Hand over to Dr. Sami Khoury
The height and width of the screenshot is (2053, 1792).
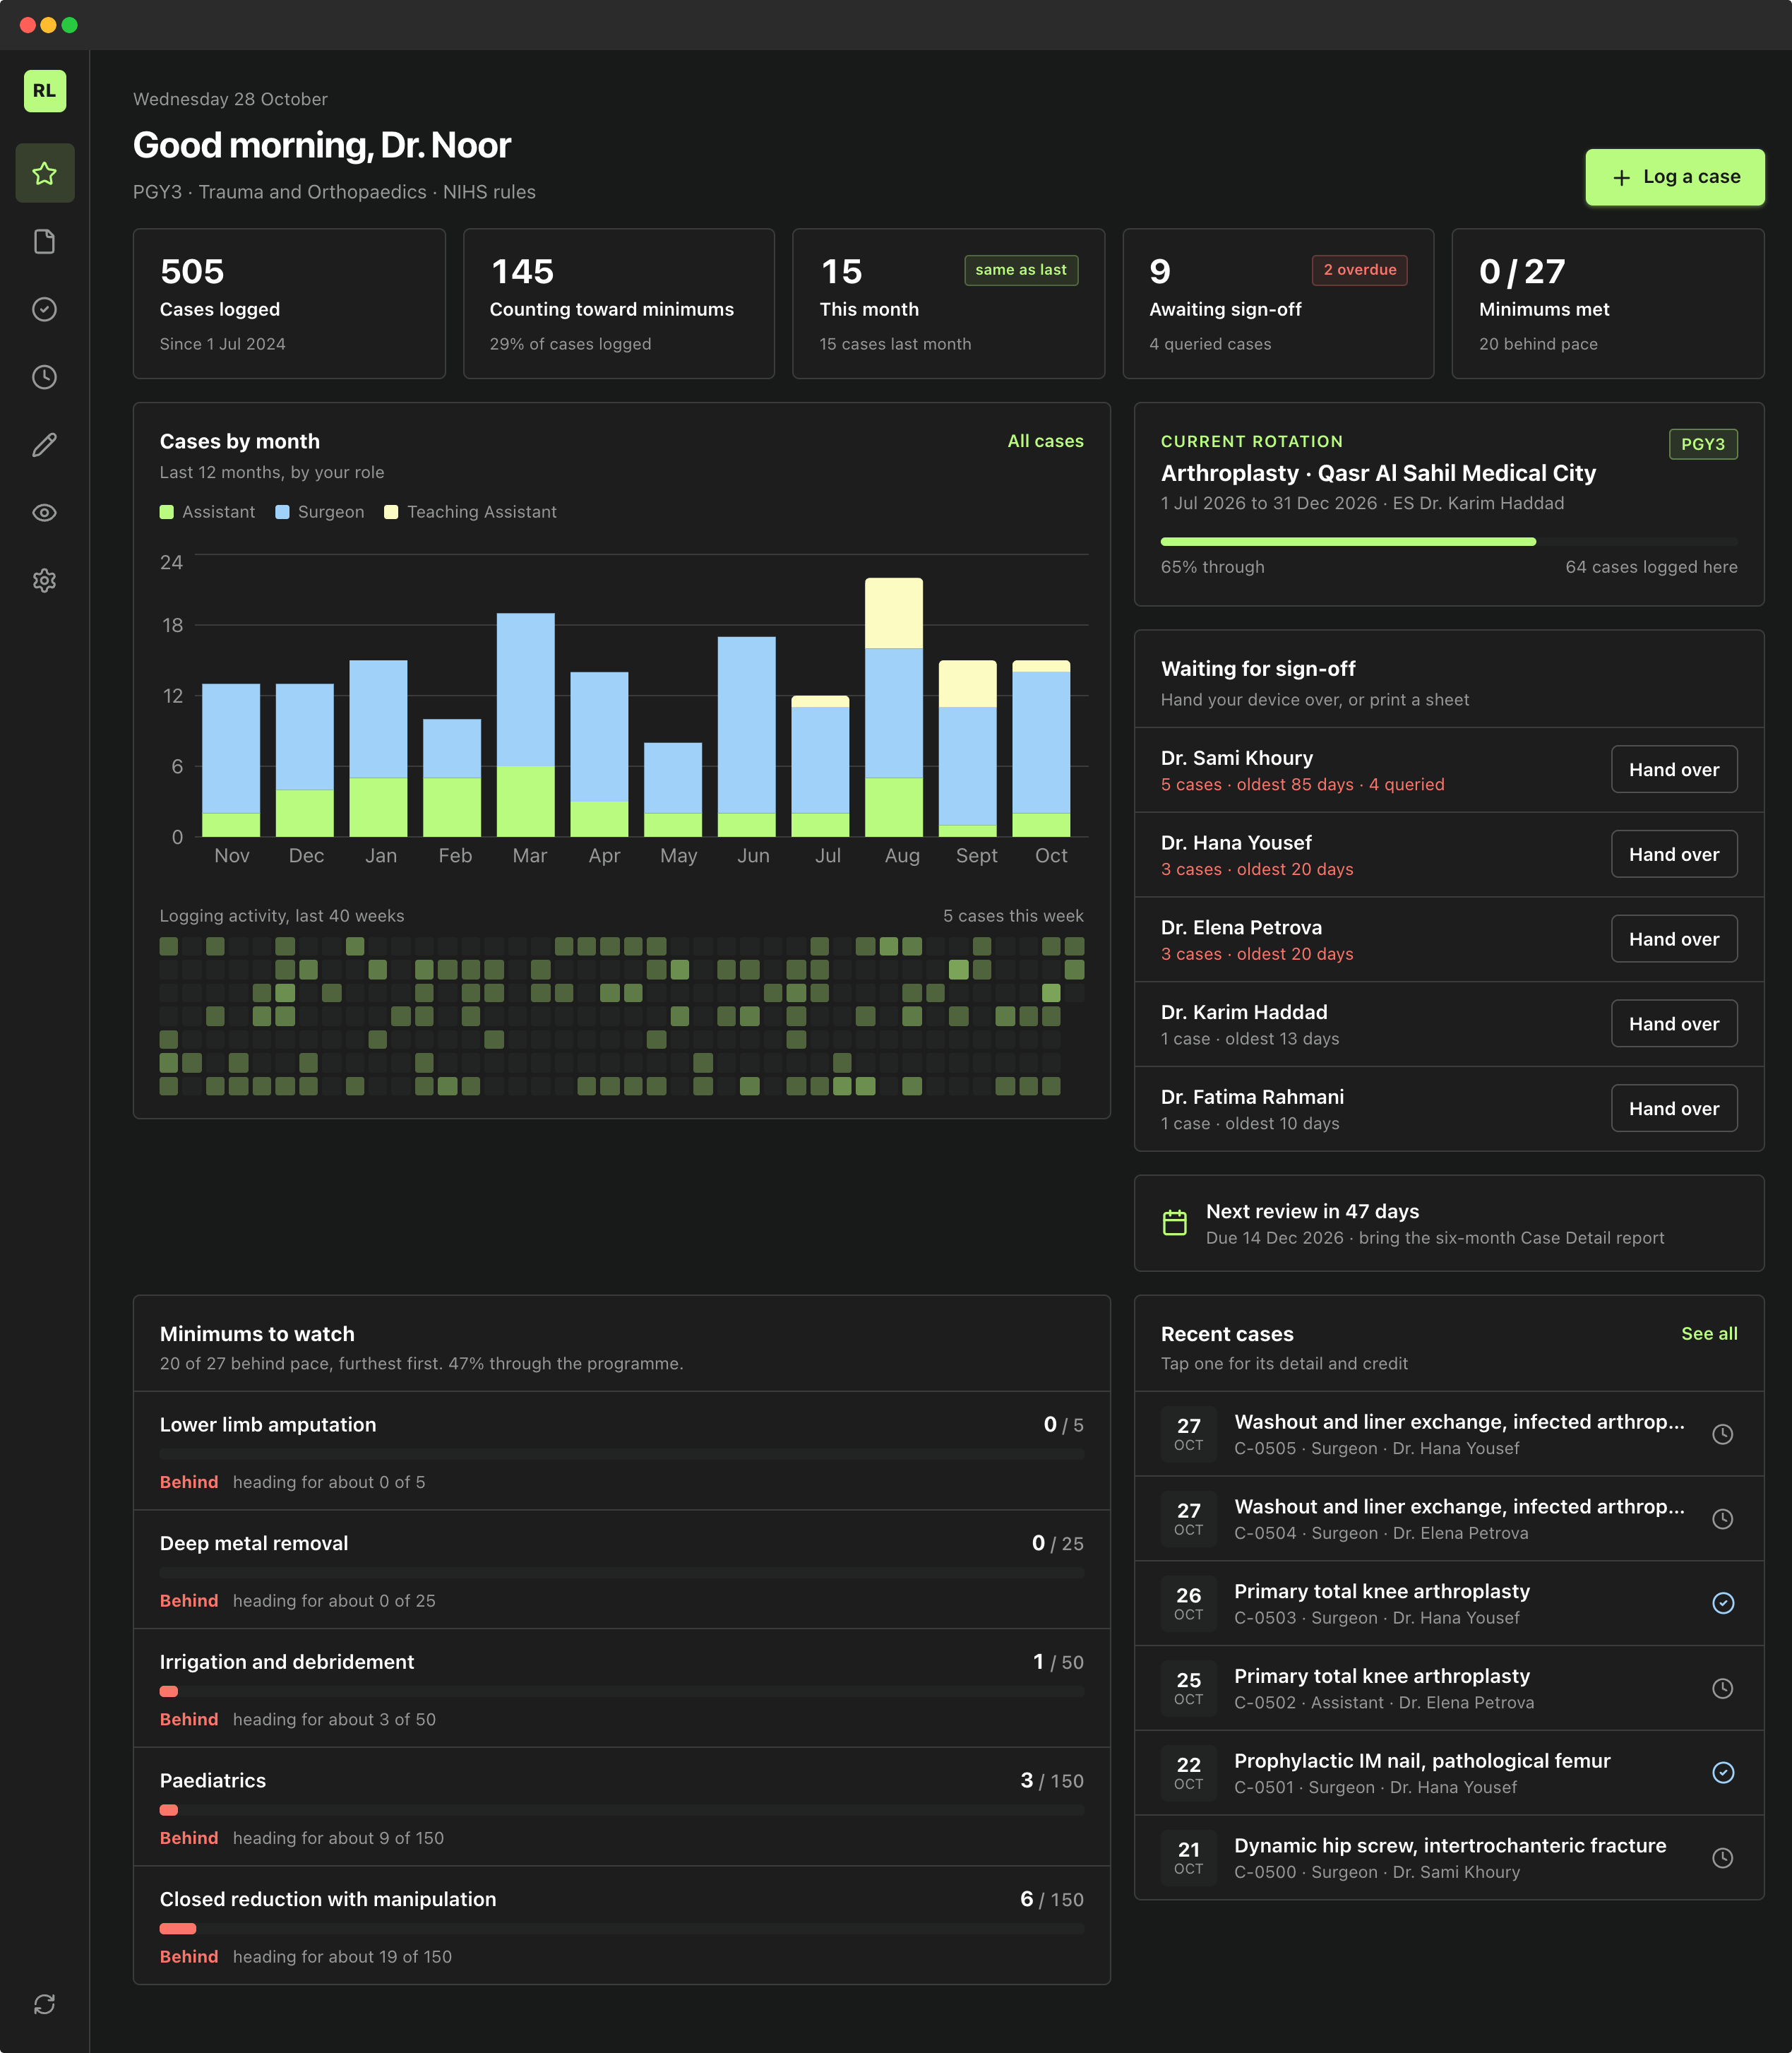click(1673, 769)
